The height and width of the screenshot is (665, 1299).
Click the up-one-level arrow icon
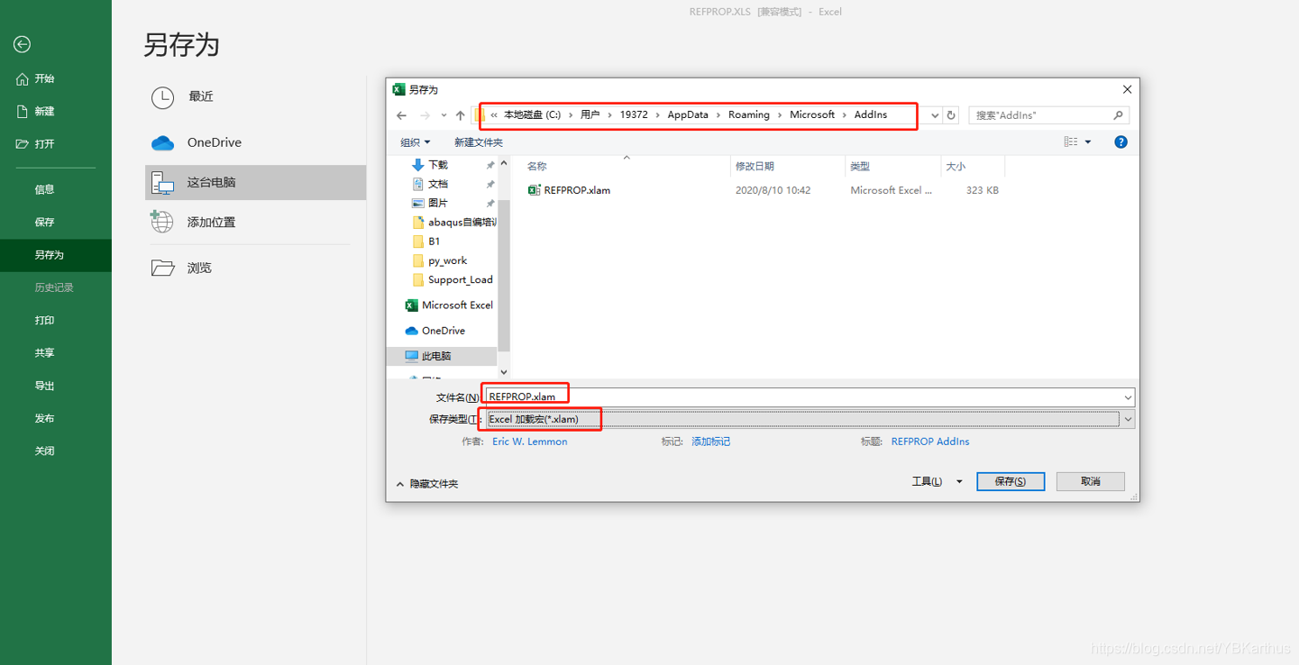pyautogui.click(x=461, y=115)
